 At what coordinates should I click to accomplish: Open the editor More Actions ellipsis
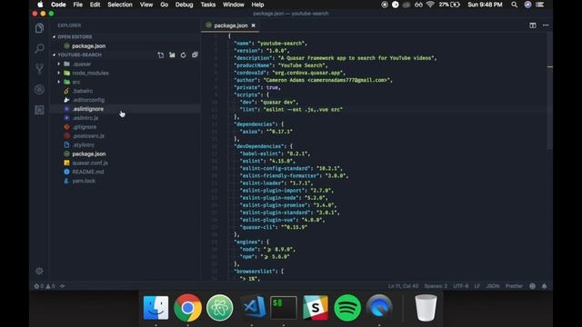coord(546,25)
